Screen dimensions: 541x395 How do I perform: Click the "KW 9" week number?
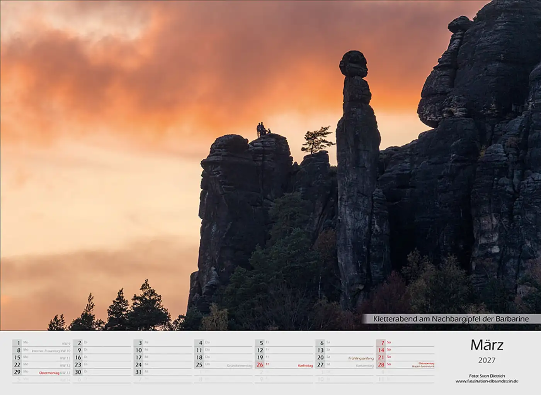(x=66, y=344)
